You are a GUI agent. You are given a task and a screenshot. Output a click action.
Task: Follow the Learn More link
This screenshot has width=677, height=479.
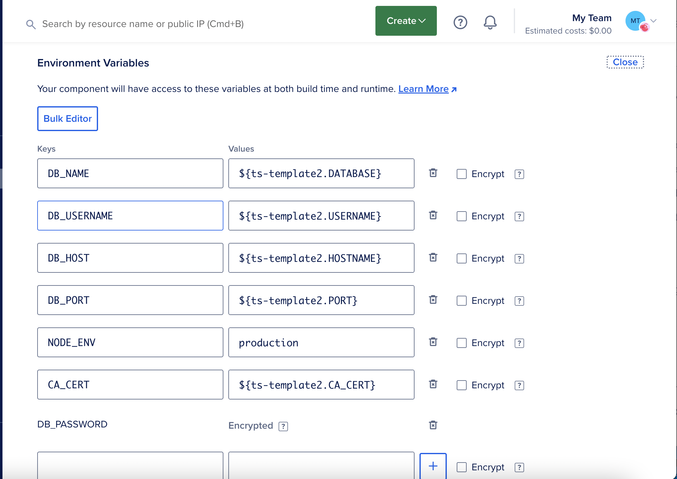pyautogui.click(x=427, y=89)
